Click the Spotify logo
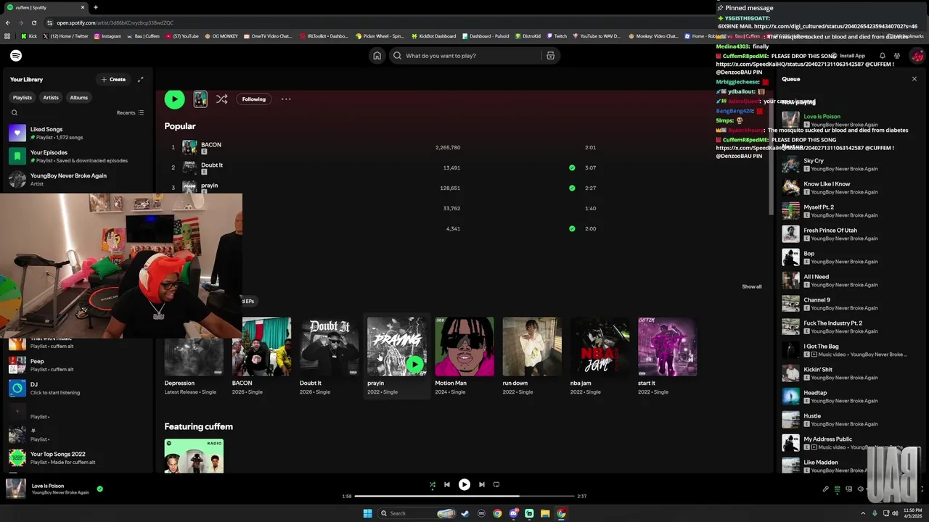 (x=16, y=56)
